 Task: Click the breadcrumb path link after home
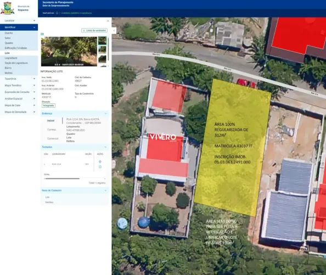click(76, 13)
